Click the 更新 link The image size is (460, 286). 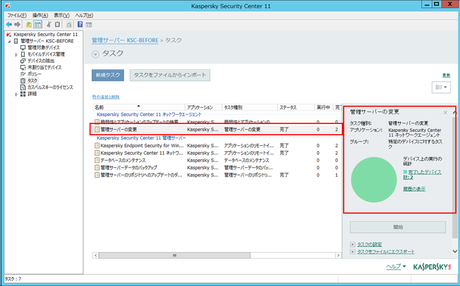pos(446,75)
